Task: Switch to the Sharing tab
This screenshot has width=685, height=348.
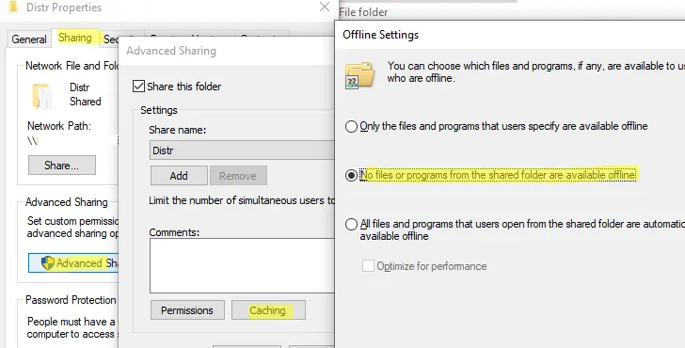Action: click(75, 38)
